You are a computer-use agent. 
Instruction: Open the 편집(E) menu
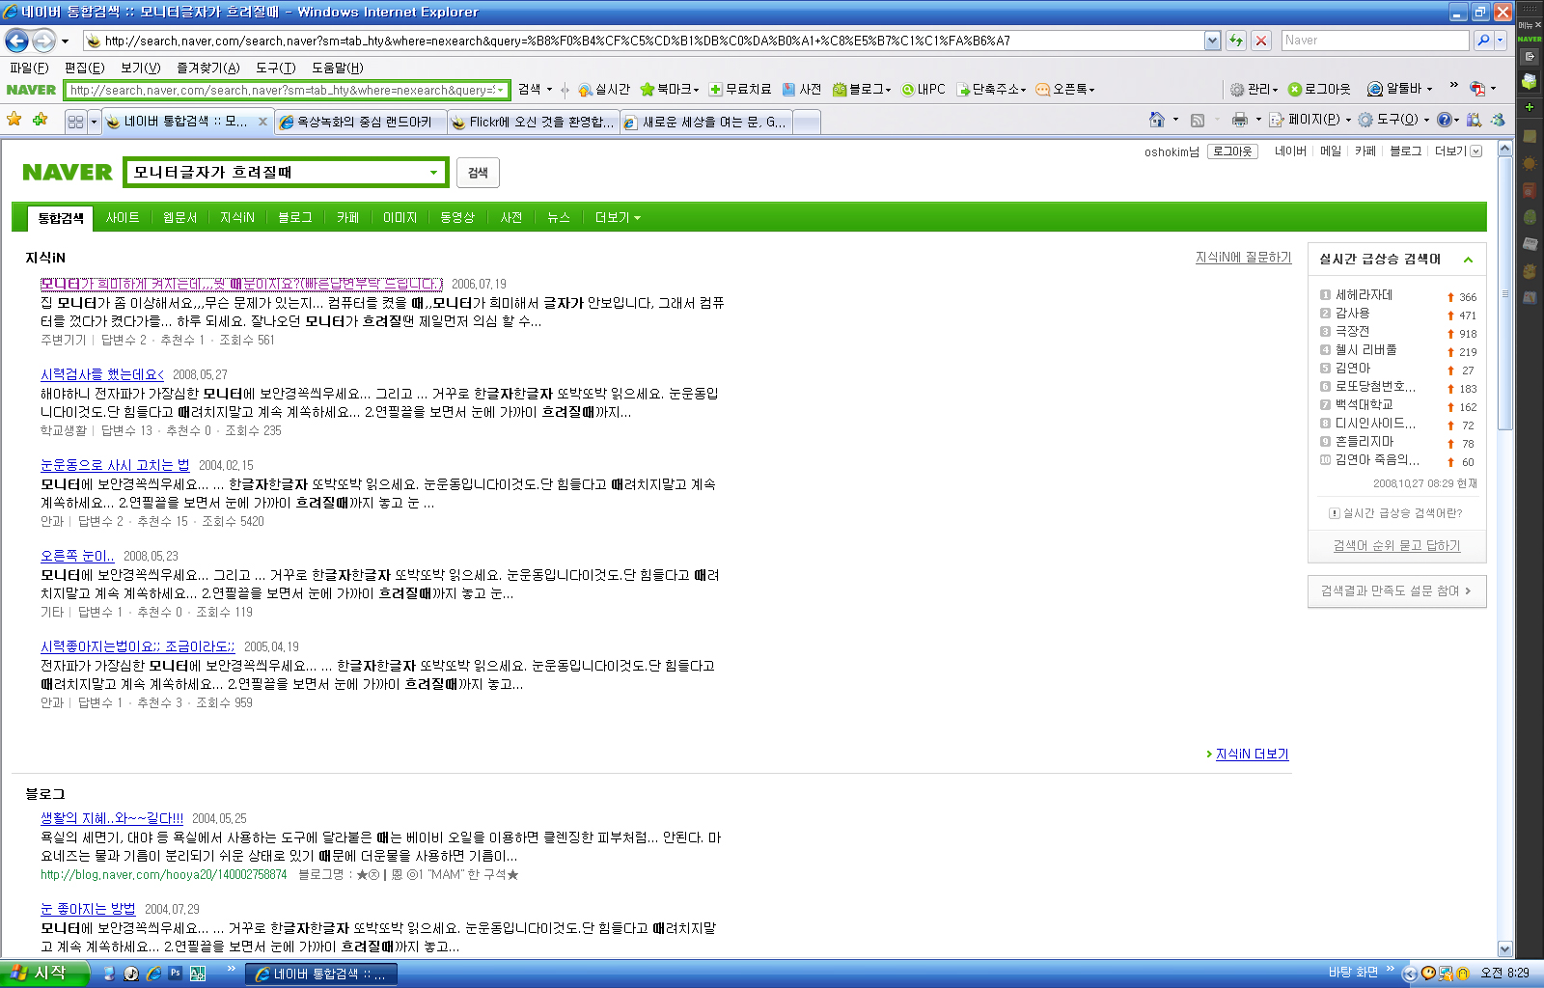click(84, 68)
